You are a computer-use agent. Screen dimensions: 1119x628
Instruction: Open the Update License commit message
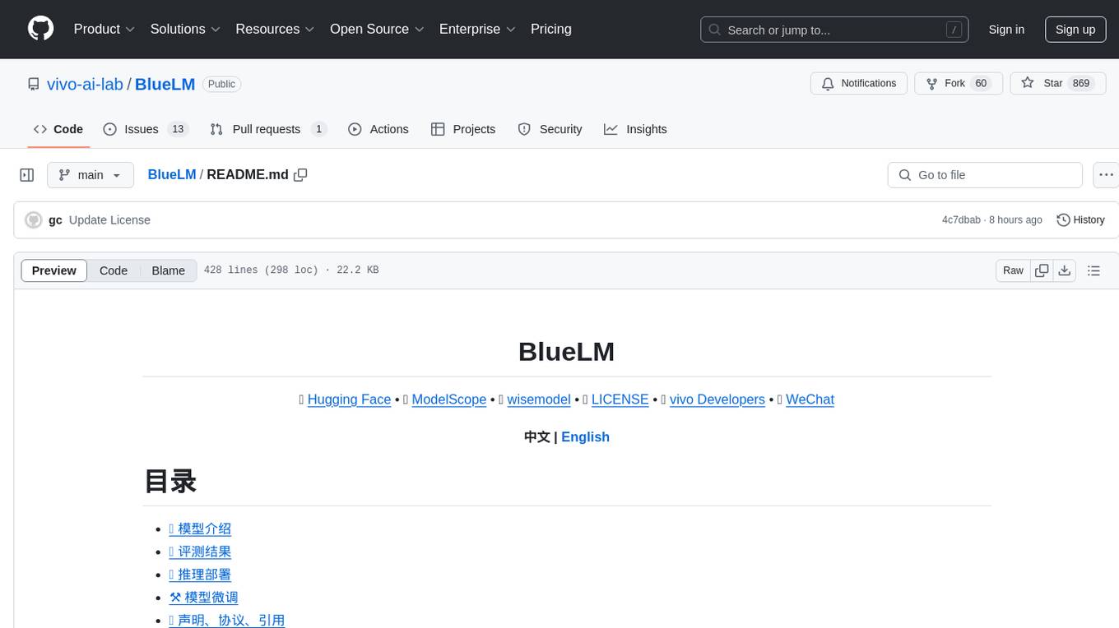[x=109, y=220]
